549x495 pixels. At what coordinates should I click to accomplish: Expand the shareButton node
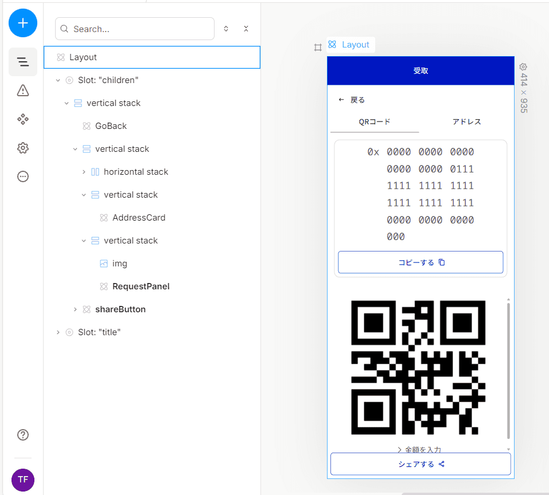[75, 309]
